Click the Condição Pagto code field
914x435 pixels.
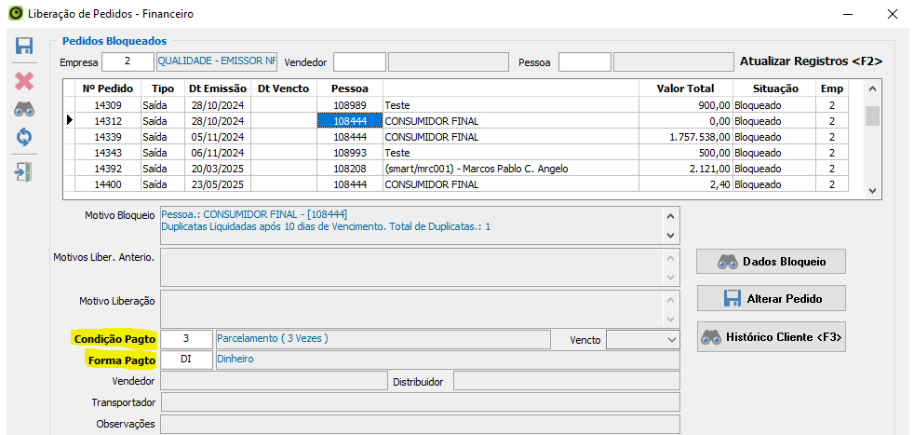point(186,339)
